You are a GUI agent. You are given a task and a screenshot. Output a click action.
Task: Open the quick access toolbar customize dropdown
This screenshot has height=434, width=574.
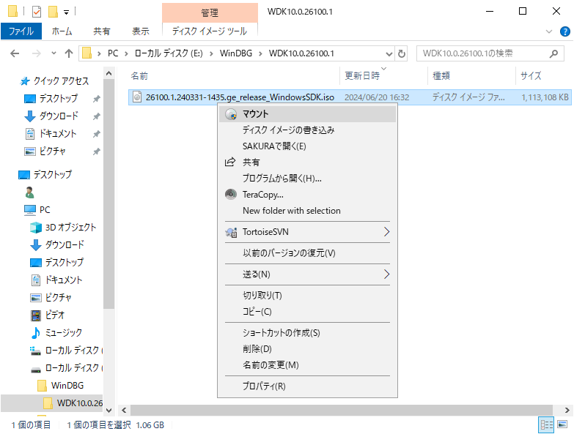point(66,12)
